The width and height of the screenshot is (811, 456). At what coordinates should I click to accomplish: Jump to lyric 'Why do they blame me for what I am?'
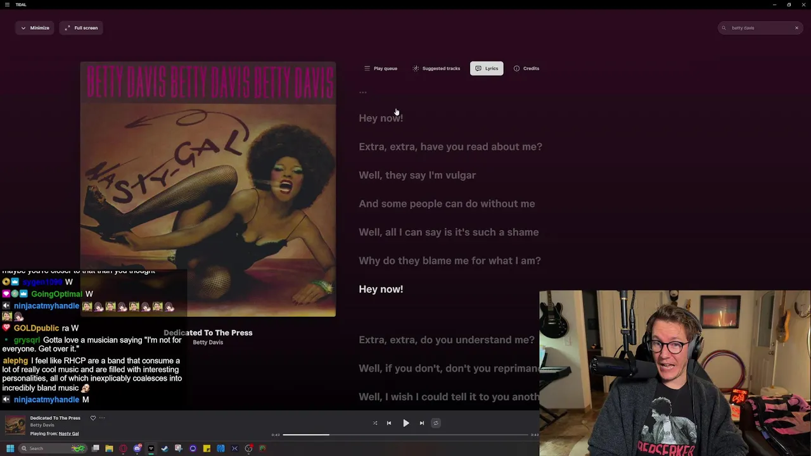click(x=450, y=260)
